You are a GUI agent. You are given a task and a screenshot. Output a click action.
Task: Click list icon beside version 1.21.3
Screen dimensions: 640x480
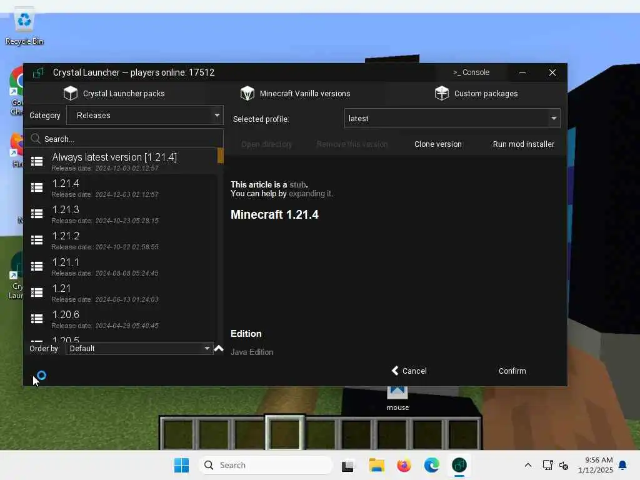pyautogui.click(x=37, y=214)
